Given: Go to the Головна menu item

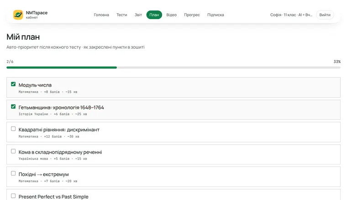Looking at the screenshot, I should coord(101,15).
